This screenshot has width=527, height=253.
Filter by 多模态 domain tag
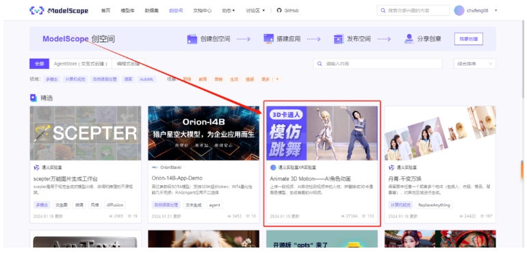(x=51, y=79)
